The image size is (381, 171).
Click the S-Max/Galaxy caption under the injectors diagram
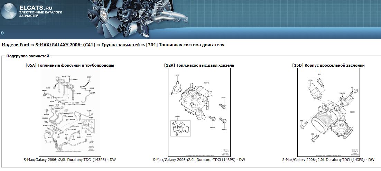point(70,160)
